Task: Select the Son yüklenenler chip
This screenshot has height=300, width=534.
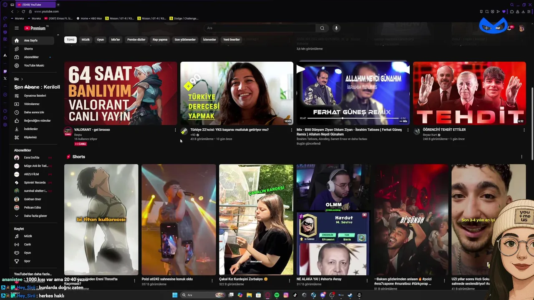Action: click(185, 40)
